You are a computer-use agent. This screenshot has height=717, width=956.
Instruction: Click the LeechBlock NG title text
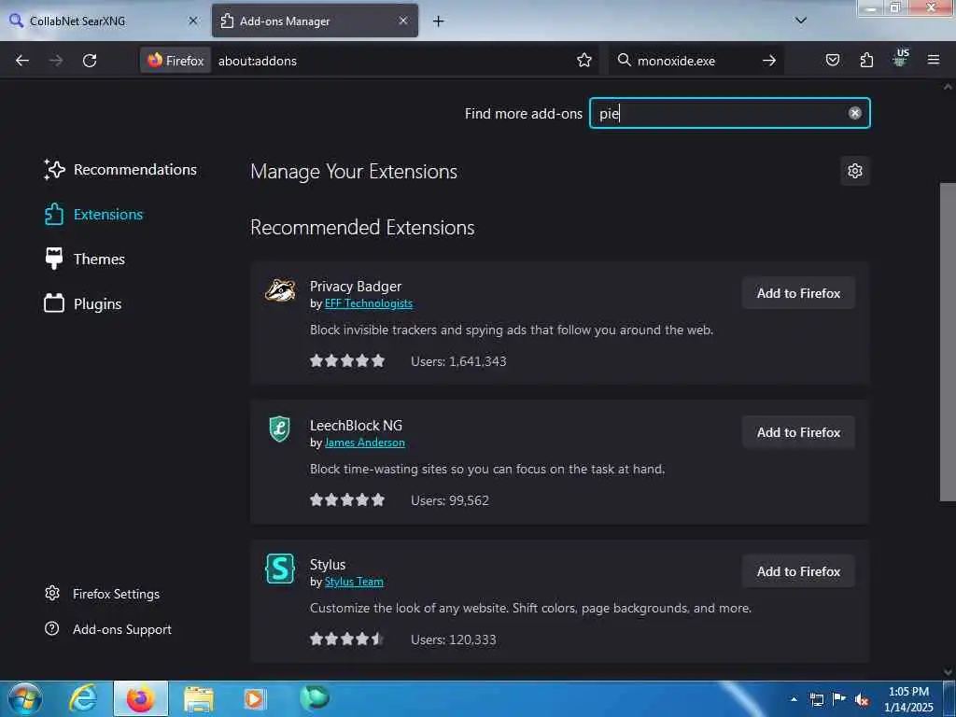pyautogui.click(x=356, y=426)
